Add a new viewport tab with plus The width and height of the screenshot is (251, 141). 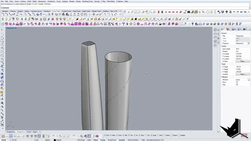[40, 132]
